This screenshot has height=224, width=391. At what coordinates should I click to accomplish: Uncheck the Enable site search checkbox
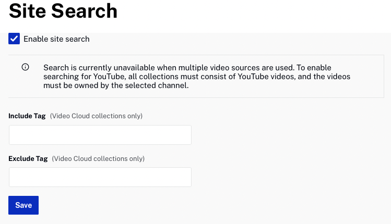coord(14,39)
